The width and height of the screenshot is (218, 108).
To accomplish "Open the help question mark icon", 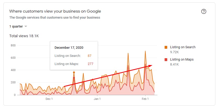I will (x=204, y=12).
